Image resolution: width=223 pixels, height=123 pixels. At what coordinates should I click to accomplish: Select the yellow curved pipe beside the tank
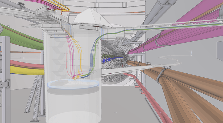click(27, 71)
